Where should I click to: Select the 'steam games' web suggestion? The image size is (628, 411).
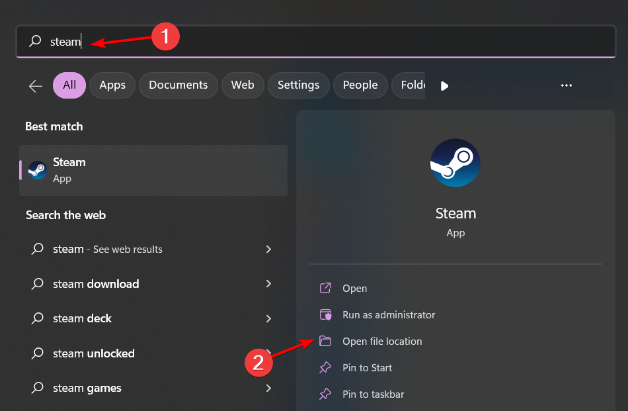point(153,388)
